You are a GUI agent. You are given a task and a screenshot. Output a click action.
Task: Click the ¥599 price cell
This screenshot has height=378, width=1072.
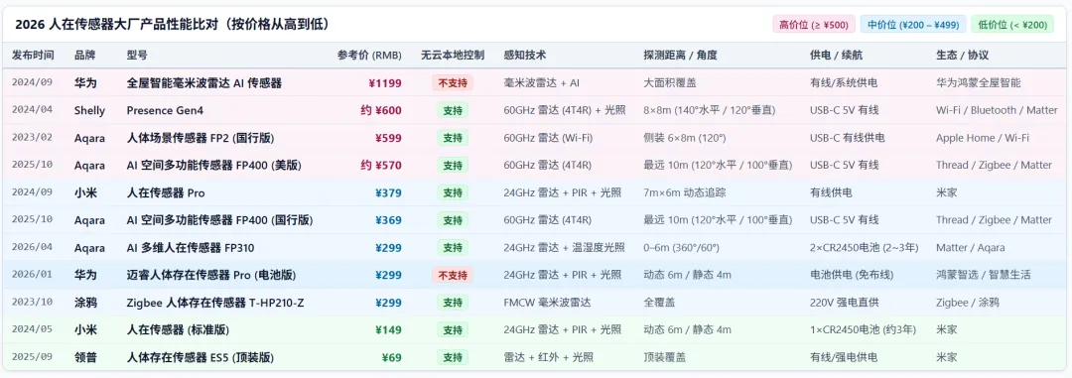tap(388, 138)
